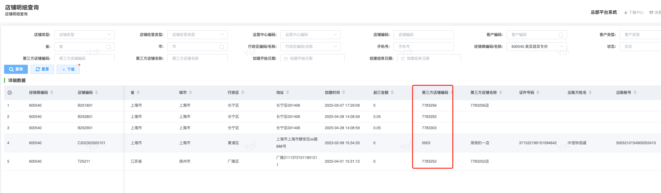Open 消息 messages in top bar
This screenshot has width=661, height=193.
tap(655, 13)
